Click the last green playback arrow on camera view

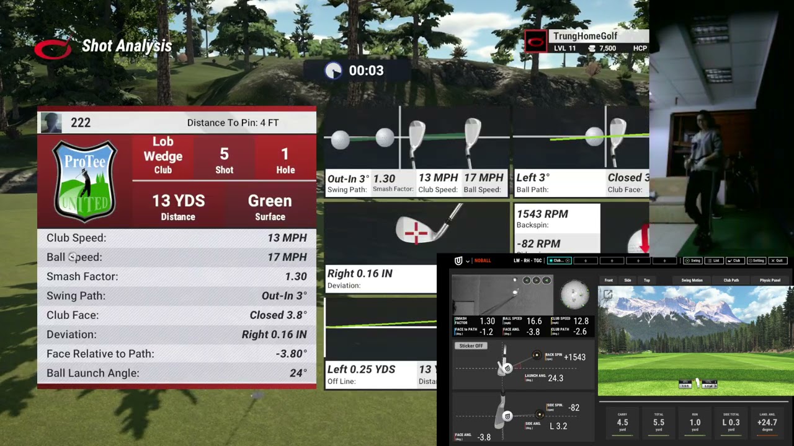coord(546,281)
